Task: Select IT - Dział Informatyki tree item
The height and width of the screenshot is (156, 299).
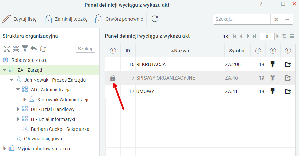Action: pos(53,119)
